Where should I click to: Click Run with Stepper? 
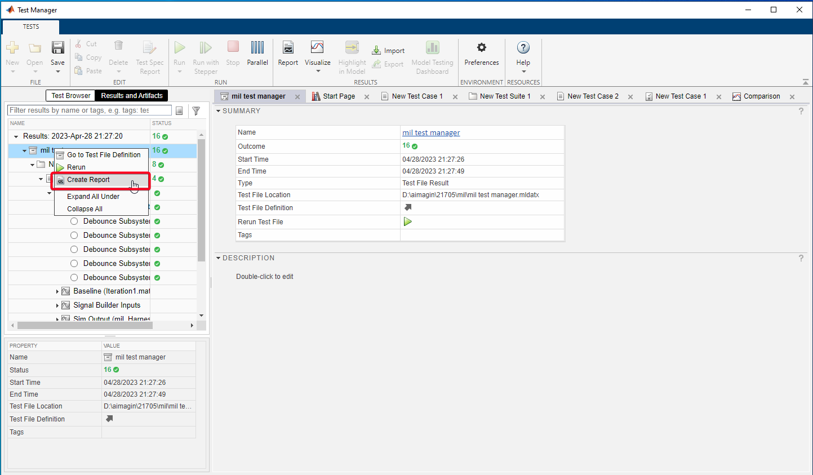click(x=206, y=57)
